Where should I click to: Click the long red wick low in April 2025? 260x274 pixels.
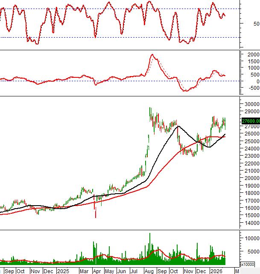click(95, 216)
